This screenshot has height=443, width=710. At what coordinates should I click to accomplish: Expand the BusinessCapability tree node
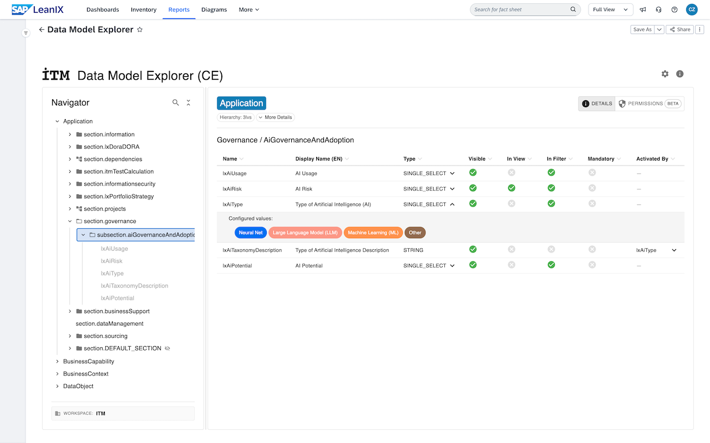coord(57,362)
